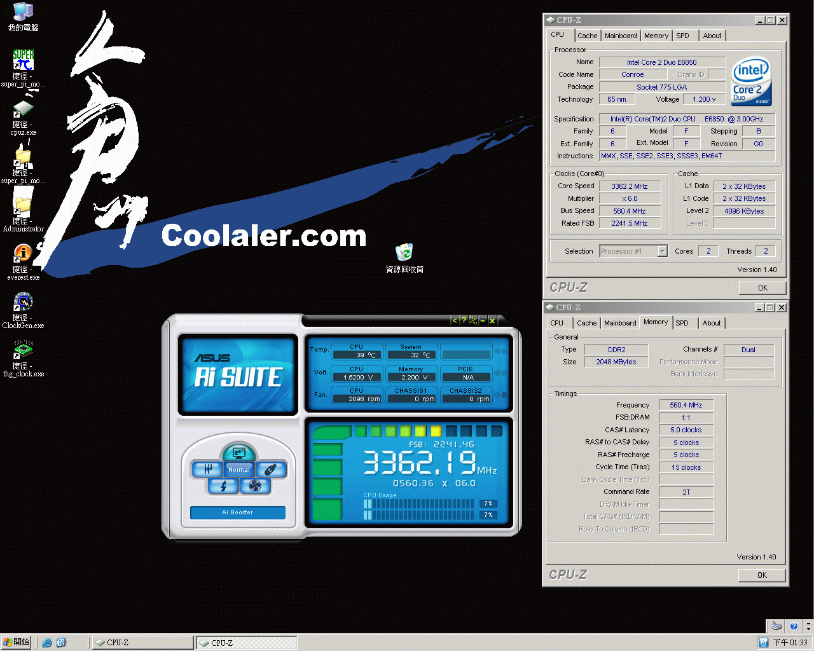Open the Recycle Bin icon on desktop
This screenshot has width=814, height=651.
coord(404,252)
